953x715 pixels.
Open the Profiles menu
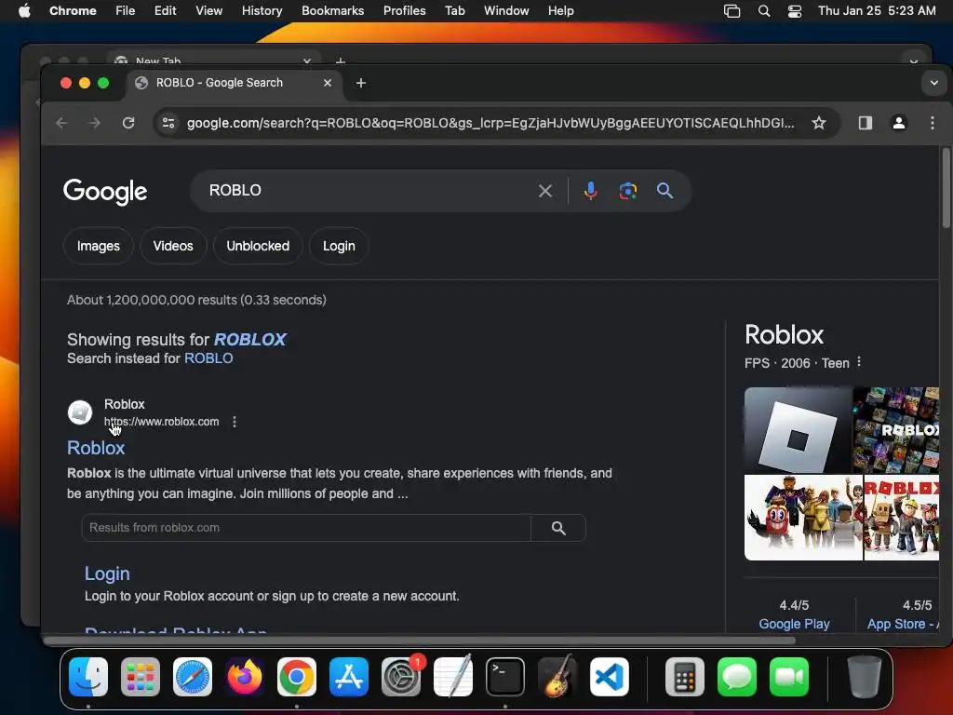(404, 11)
